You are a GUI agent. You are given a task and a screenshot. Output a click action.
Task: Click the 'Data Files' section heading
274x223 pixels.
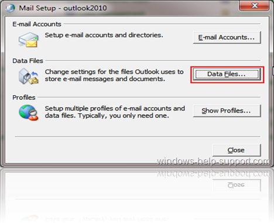(x=28, y=61)
